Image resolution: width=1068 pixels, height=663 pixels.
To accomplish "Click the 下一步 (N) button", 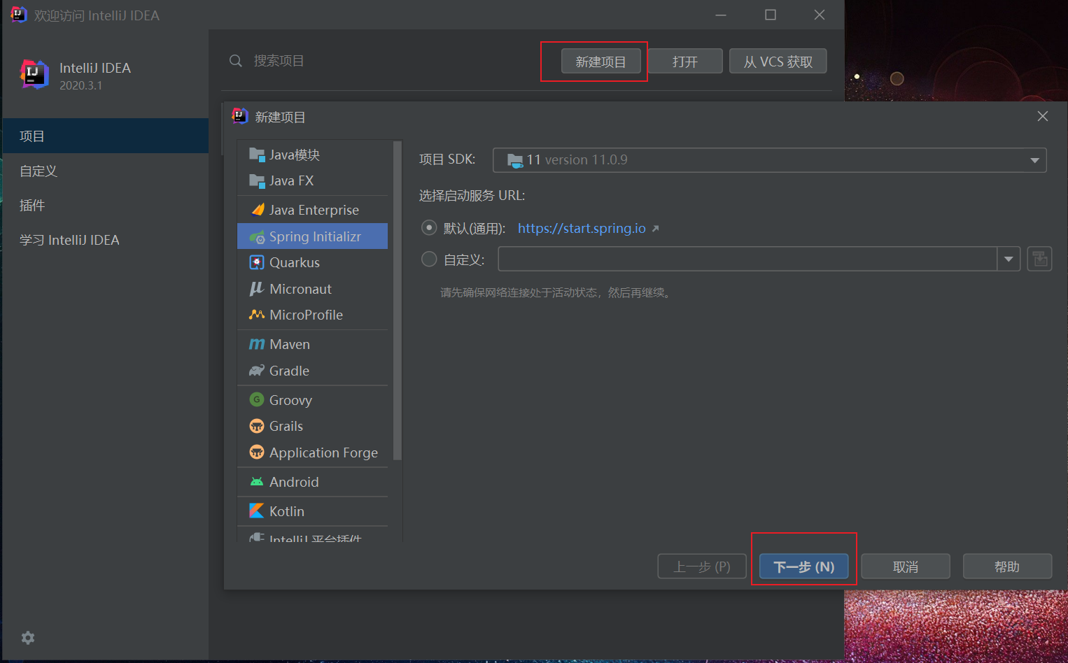I will [x=804, y=566].
